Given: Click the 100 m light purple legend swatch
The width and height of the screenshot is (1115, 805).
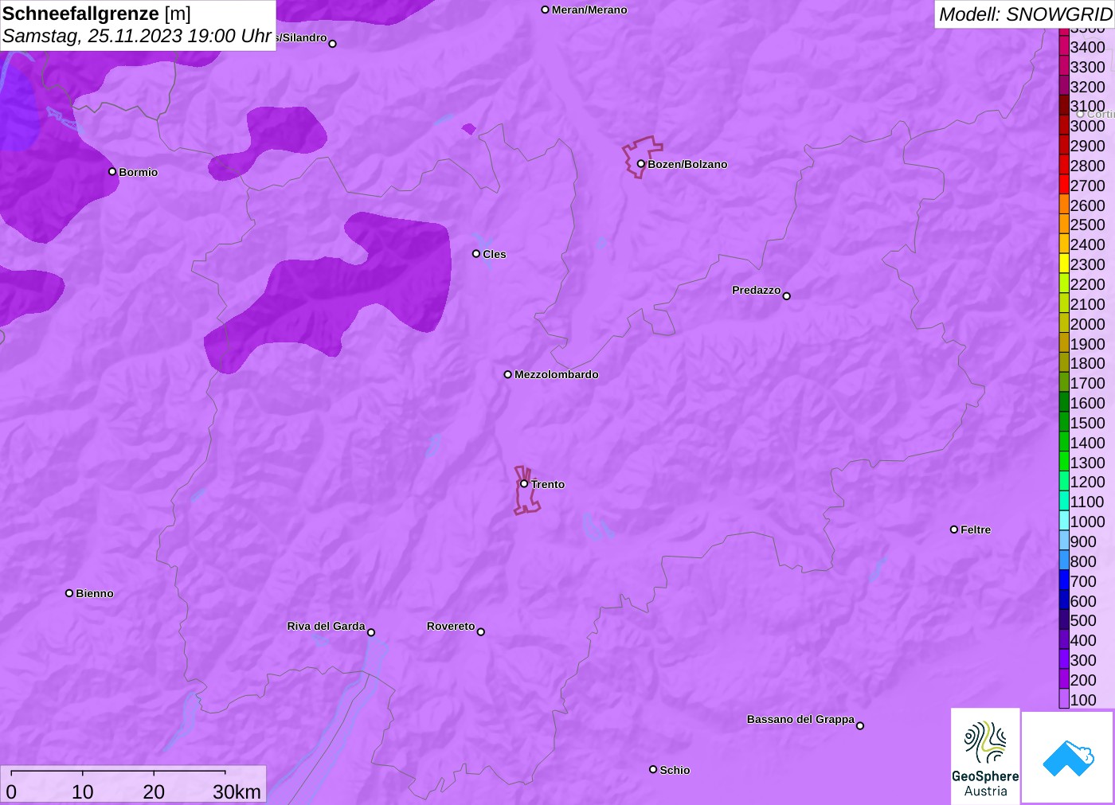Looking at the screenshot, I should tap(1064, 700).
